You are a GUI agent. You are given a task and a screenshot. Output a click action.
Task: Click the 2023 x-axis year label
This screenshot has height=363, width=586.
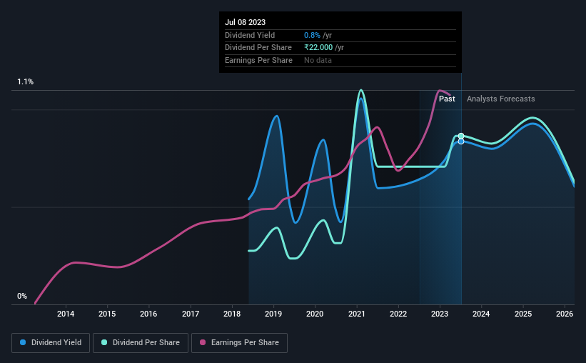pos(440,314)
